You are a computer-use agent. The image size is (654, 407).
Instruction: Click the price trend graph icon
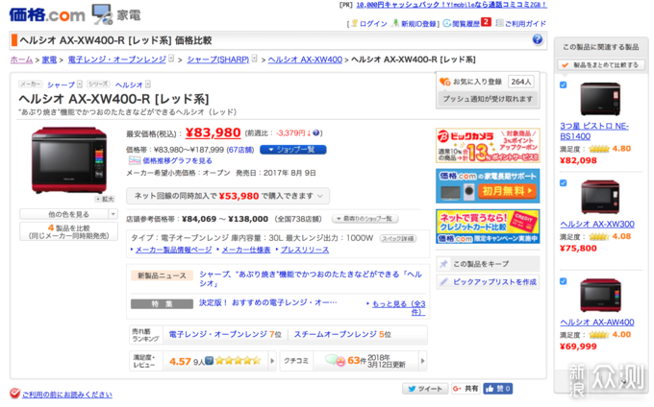click(x=135, y=160)
